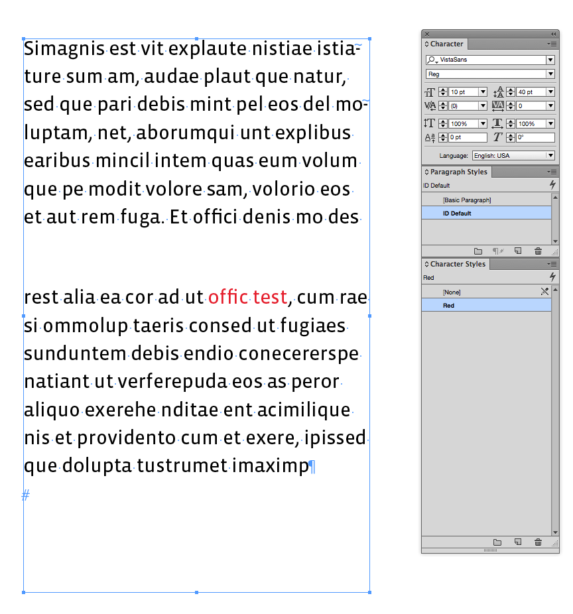Viewport: 573px width, 614px height.
Task: Open the tracking 0 dropdown
Action: click(550, 105)
